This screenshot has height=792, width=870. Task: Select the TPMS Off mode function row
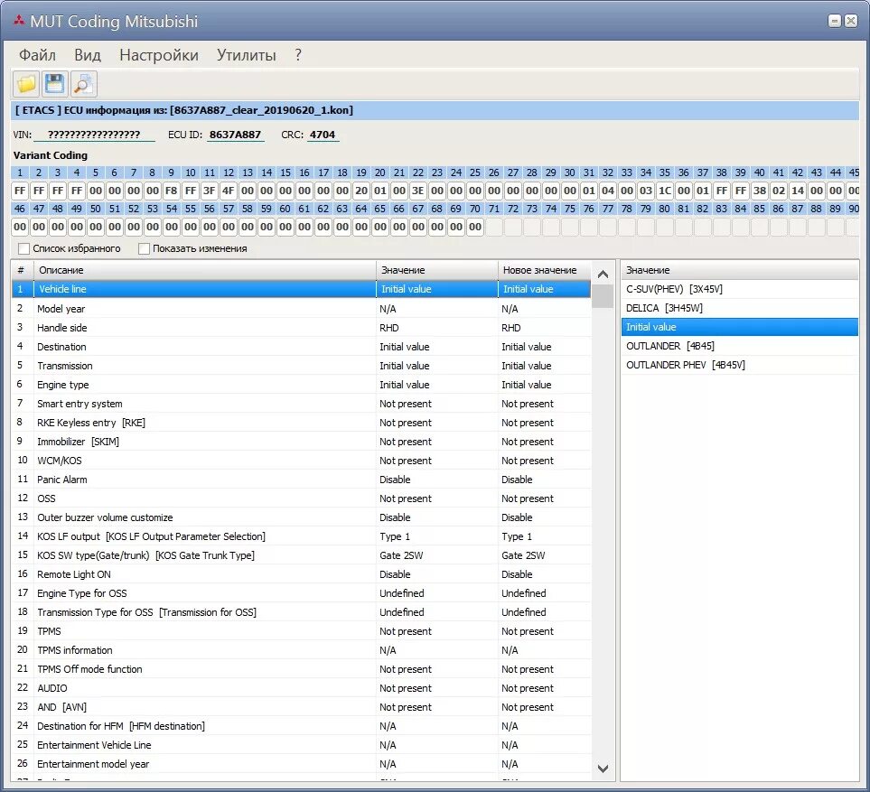[x=301, y=669]
